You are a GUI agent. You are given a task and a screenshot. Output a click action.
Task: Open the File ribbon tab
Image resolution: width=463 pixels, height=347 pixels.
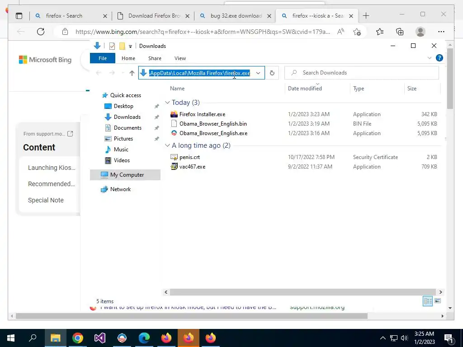(x=103, y=58)
